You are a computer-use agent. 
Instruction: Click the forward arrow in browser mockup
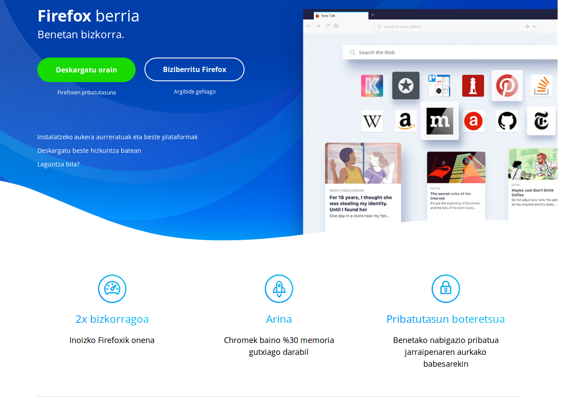coord(318,26)
